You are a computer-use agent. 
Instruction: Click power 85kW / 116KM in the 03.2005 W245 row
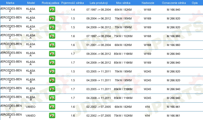click(x=123, y=89)
